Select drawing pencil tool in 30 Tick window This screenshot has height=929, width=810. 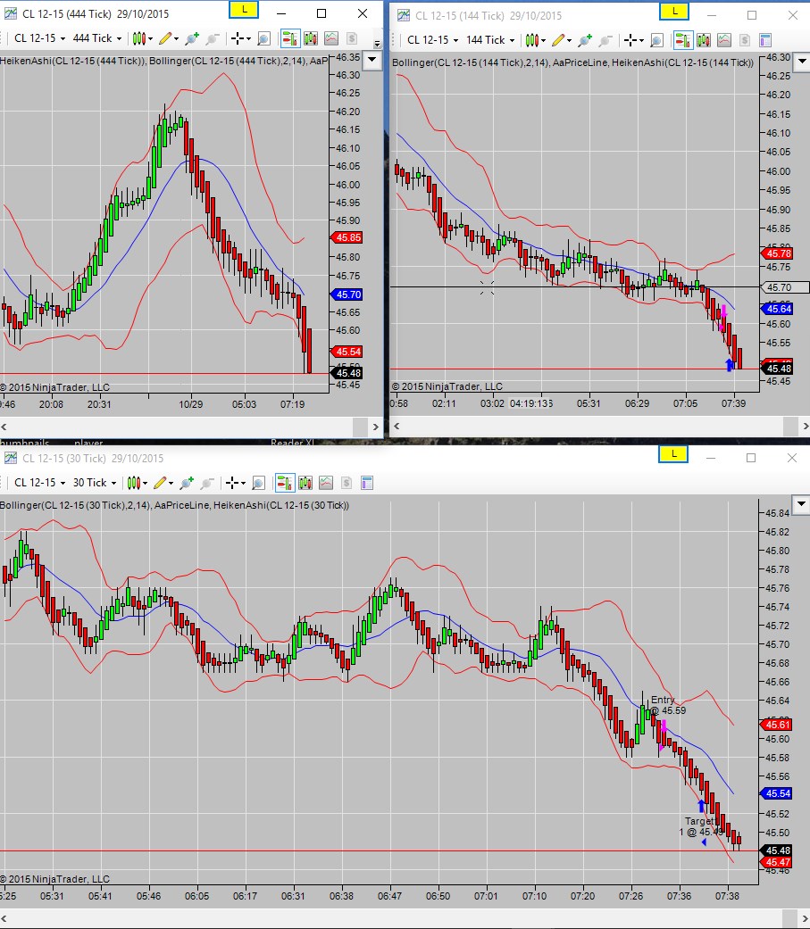tap(163, 483)
